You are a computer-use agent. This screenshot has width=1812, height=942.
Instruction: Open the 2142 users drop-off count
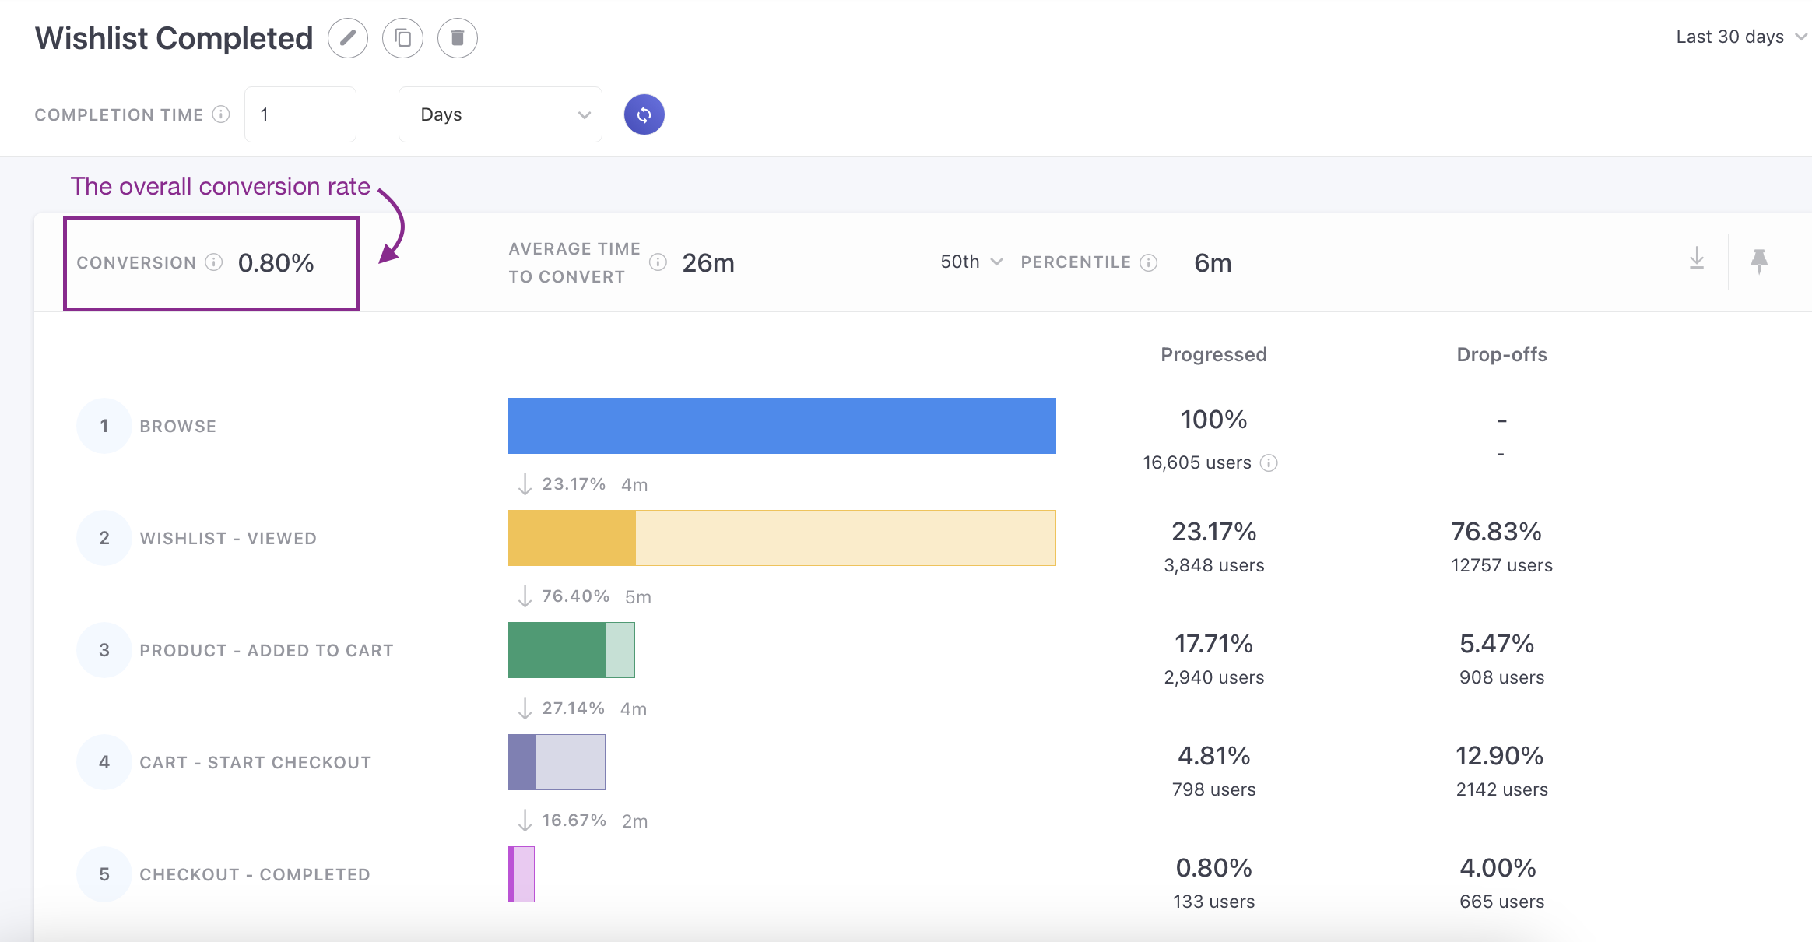[1501, 789]
